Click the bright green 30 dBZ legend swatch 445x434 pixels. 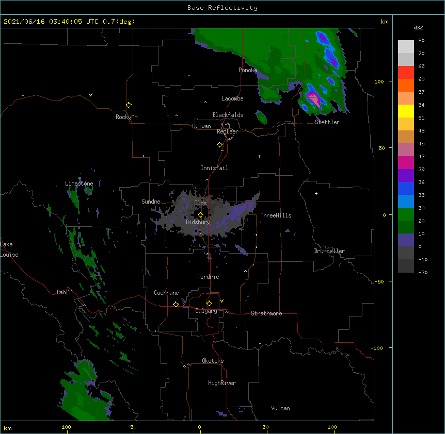406,214
